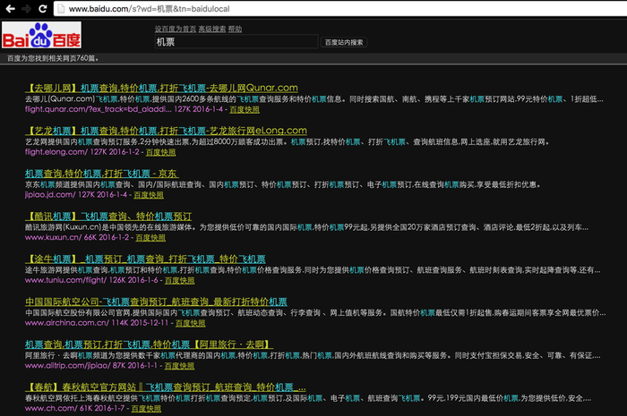
Task: Click the jipiao.jd.com/ URL text
Action: pos(50,194)
